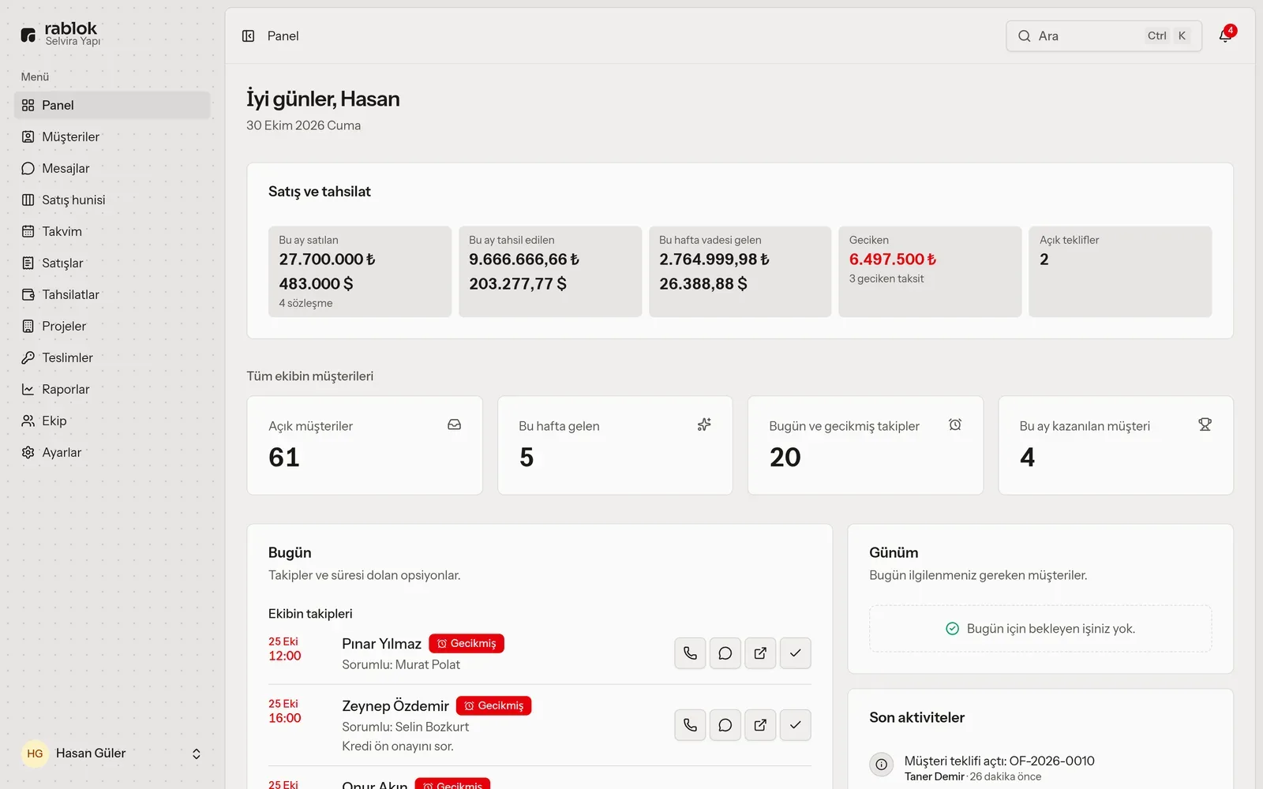Mark Pınar Yılmaz follow-up as done
Viewport: 1263px width, 789px height.
(x=795, y=653)
